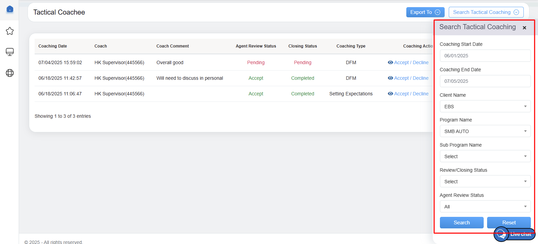The image size is (538, 244).
Task: Expand the Sub Program Name dropdown
Action: pos(485,156)
